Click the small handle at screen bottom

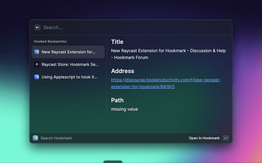pyautogui.click(x=113, y=162)
